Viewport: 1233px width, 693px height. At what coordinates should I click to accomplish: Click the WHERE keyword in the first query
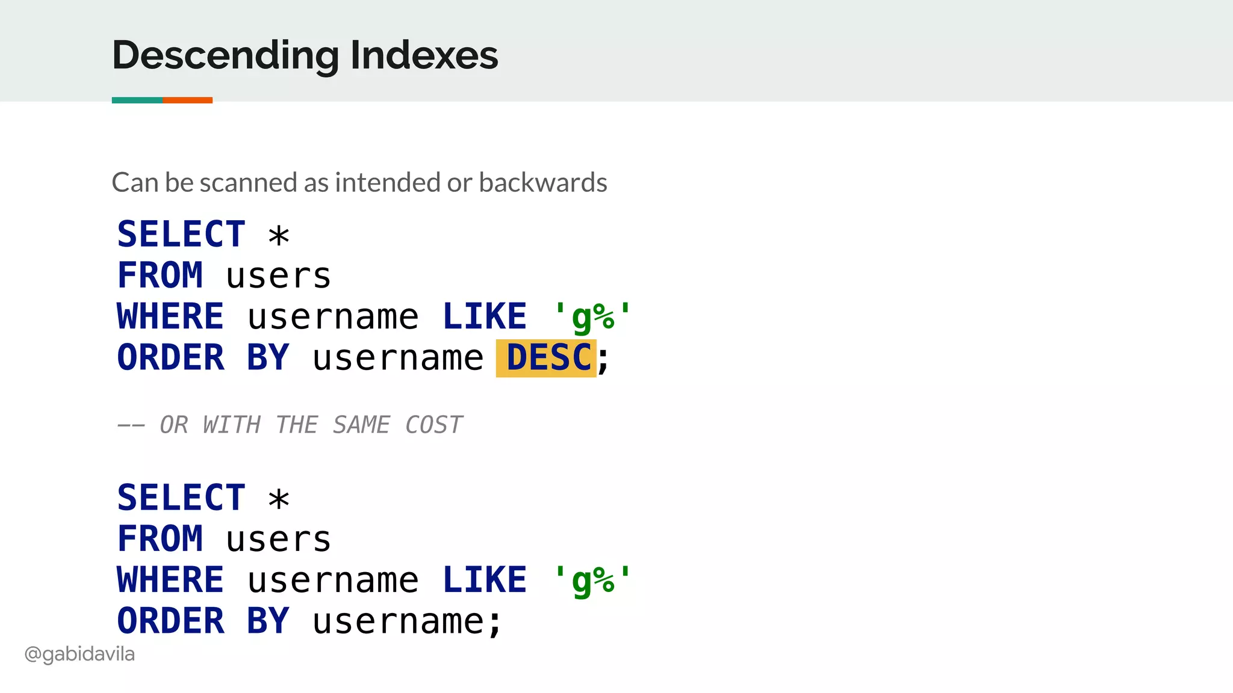pyautogui.click(x=170, y=316)
